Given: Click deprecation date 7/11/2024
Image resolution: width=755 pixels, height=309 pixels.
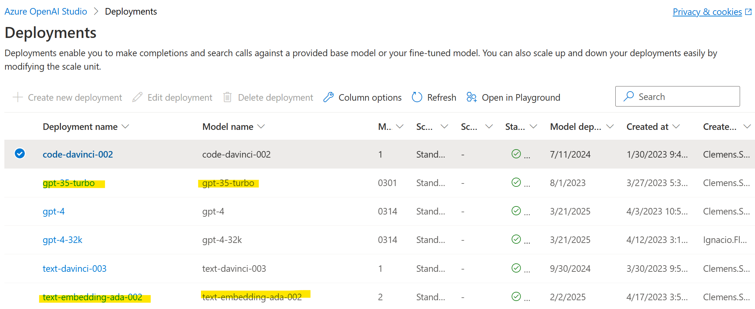Looking at the screenshot, I should click(x=570, y=154).
